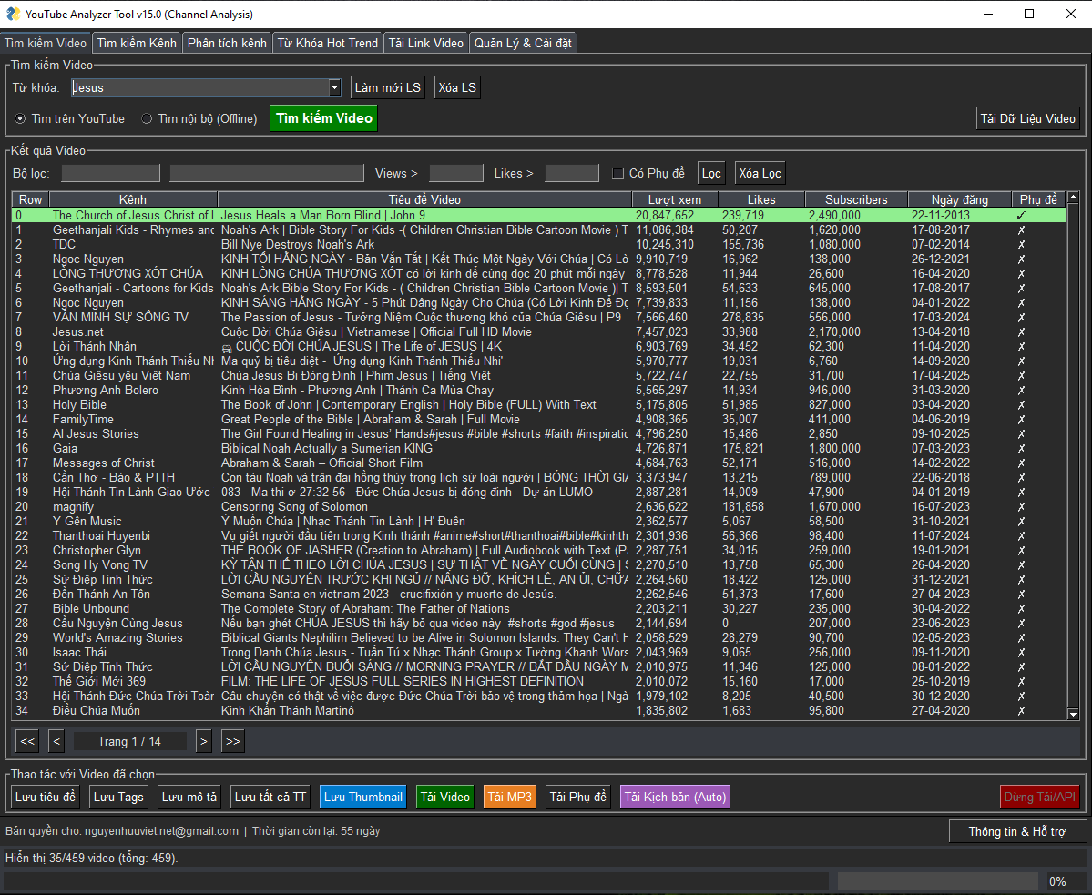Click the table scrollbar up arrow
This screenshot has width=1092, height=895.
pos(1073,198)
